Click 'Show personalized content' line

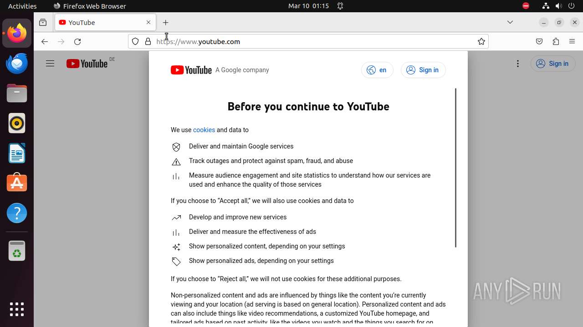pyautogui.click(x=267, y=246)
